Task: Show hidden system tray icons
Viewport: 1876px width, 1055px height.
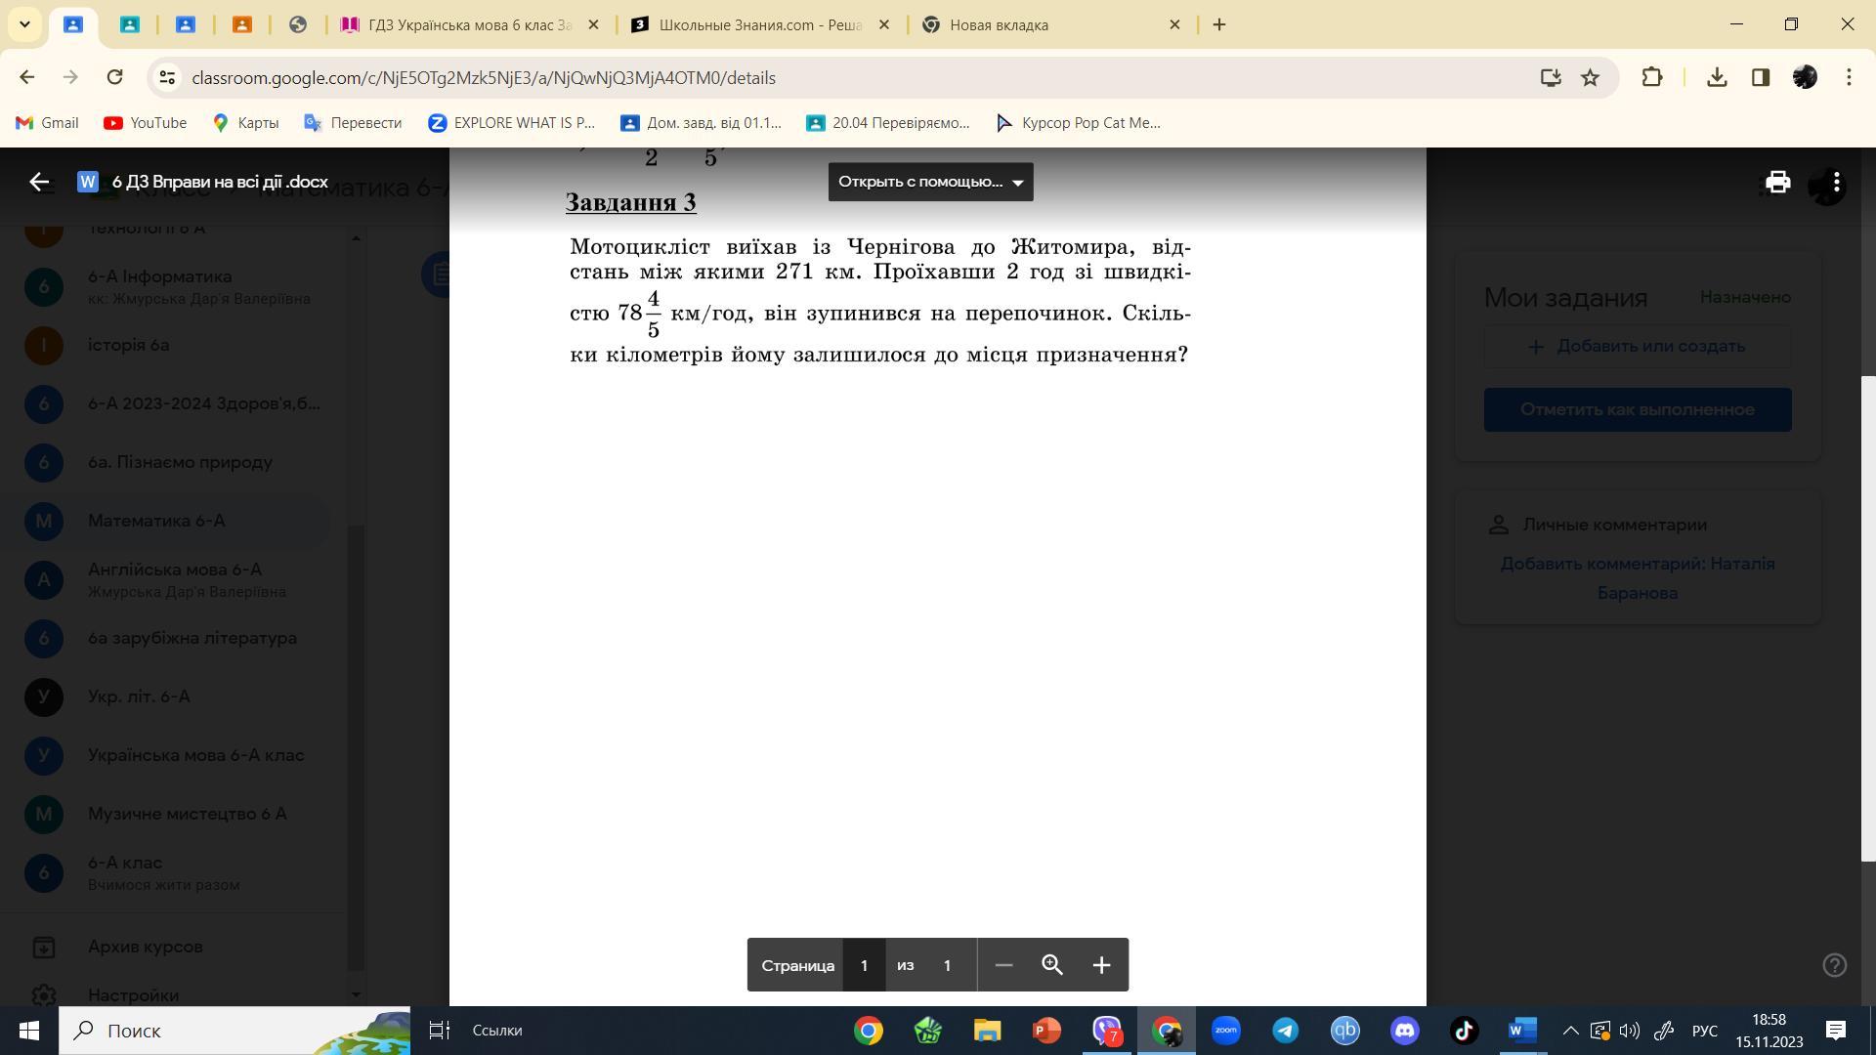Action: pyautogui.click(x=1570, y=1031)
